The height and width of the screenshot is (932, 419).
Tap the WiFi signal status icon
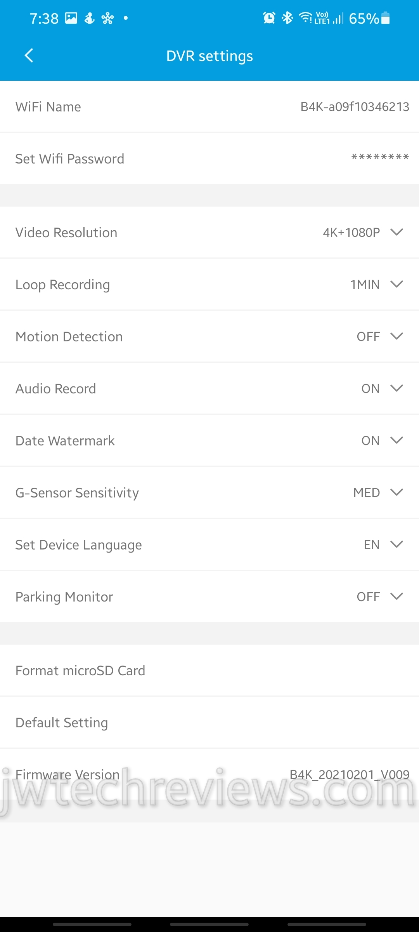pyautogui.click(x=305, y=18)
